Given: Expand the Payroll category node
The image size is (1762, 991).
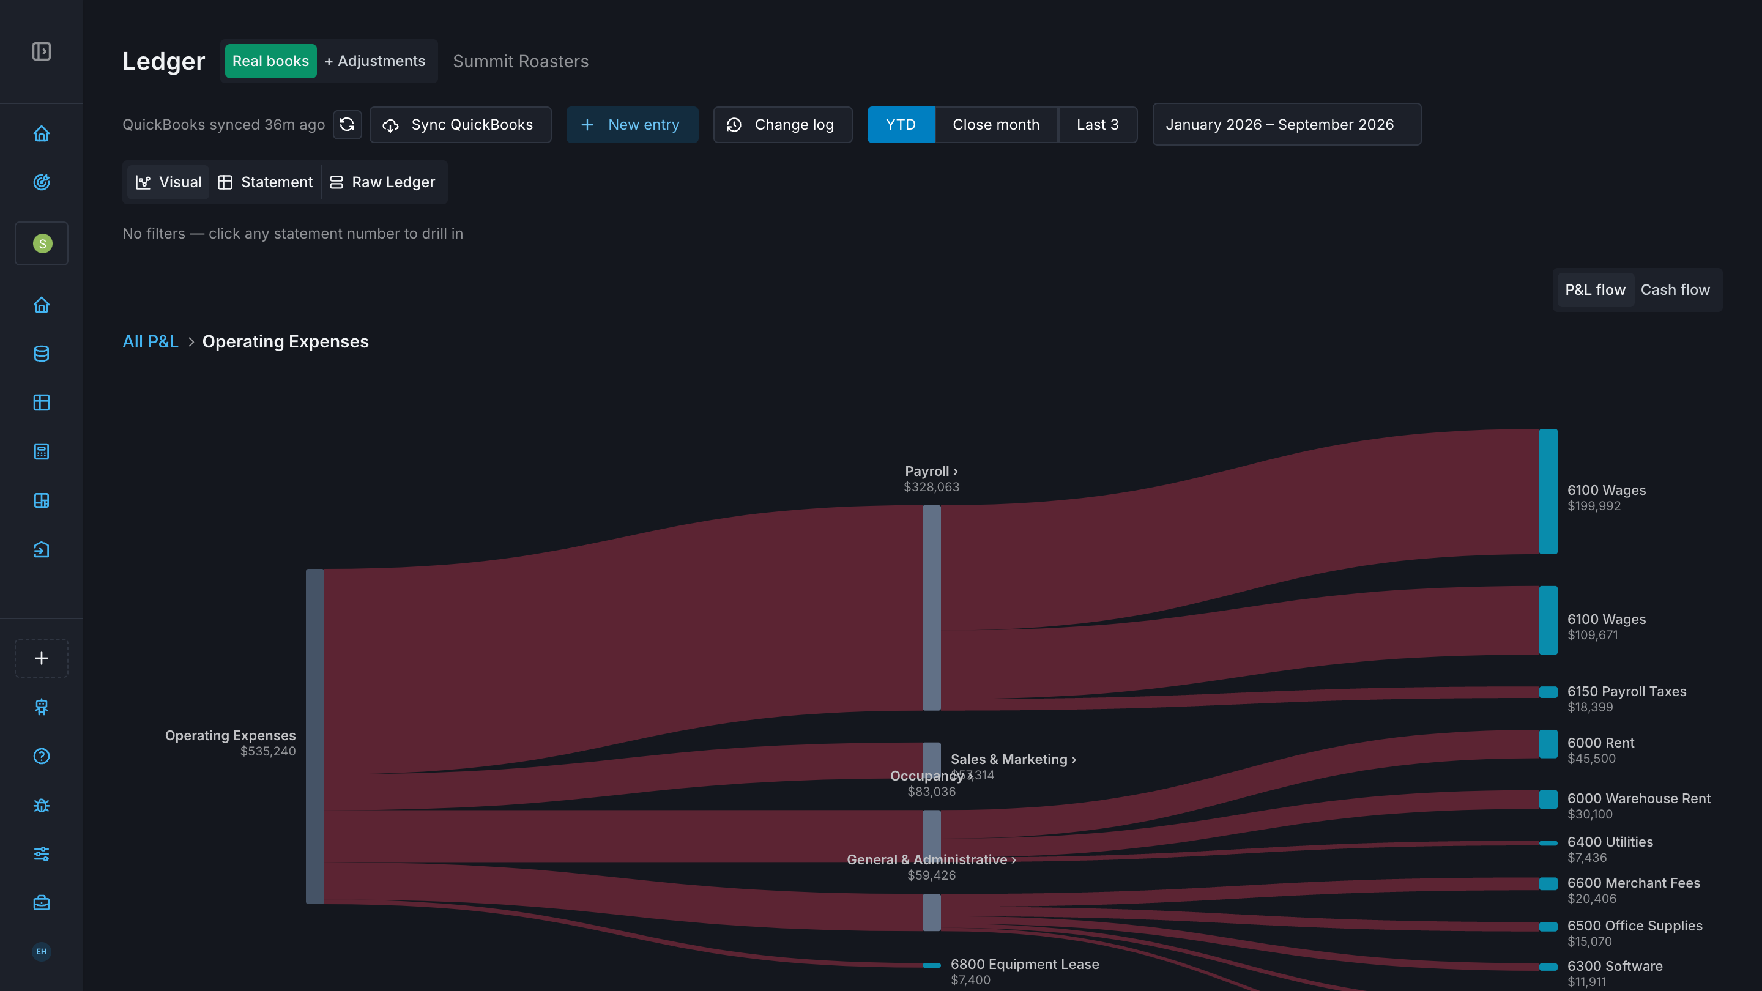Looking at the screenshot, I should tap(932, 608).
